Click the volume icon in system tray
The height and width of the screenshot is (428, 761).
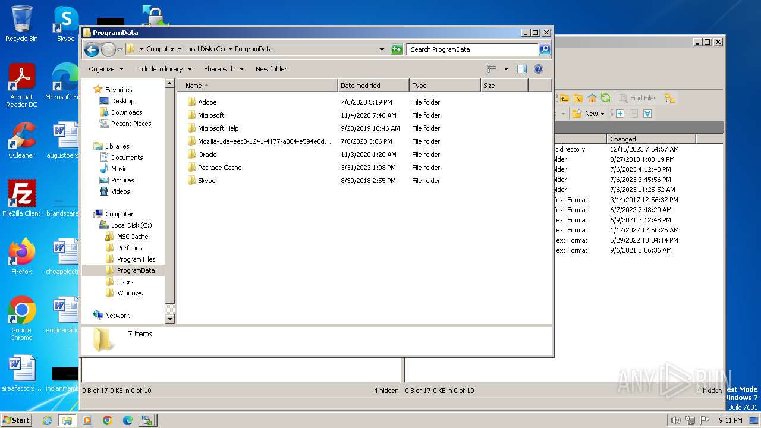point(675,420)
